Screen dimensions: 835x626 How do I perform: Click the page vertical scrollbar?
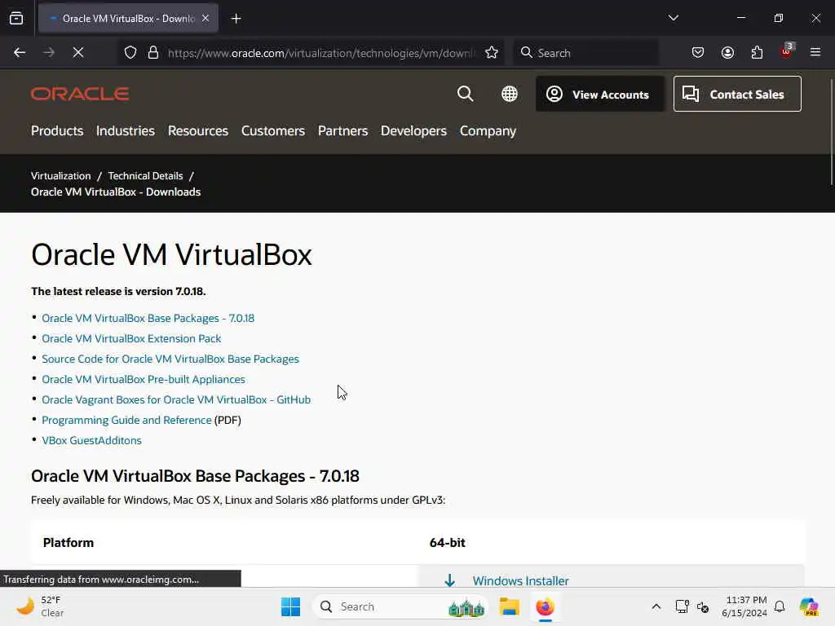click(831, 132)
